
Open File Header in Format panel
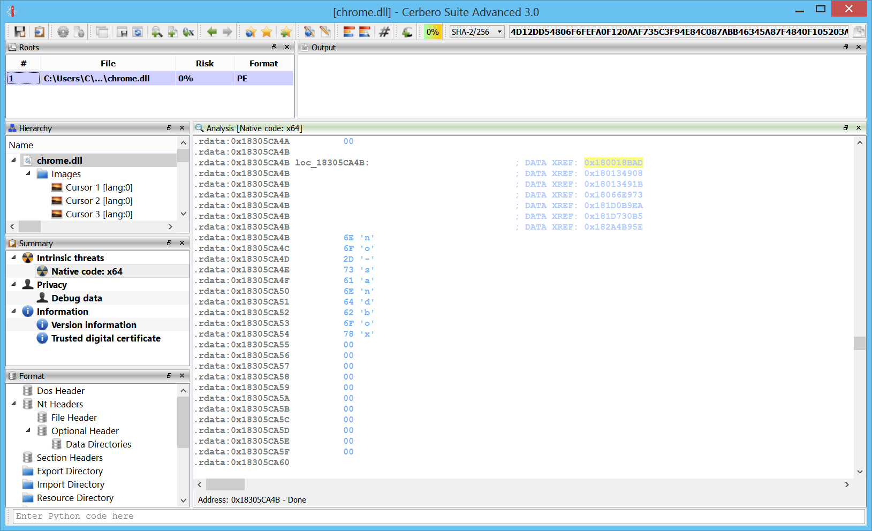74,418
